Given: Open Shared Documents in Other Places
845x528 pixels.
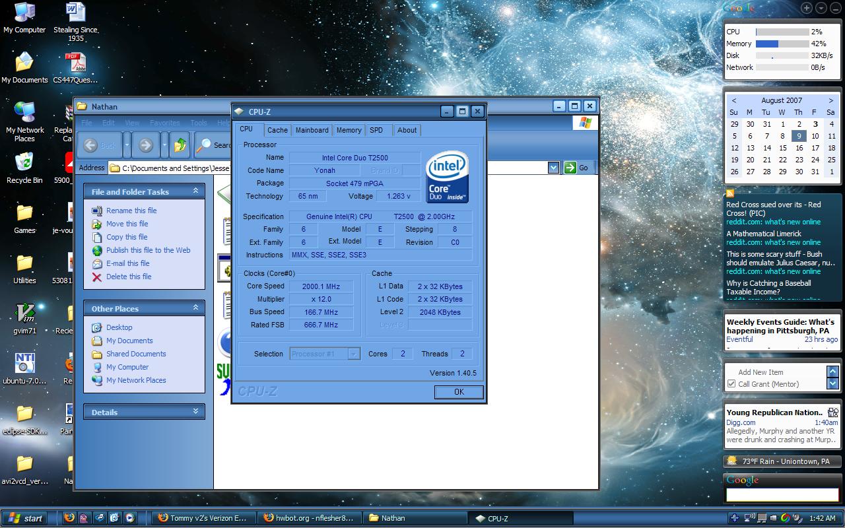Looking at the screenshot, I should (136, 354).
